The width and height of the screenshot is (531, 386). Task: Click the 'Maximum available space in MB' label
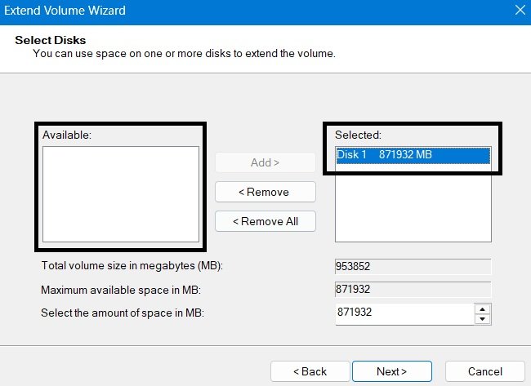click(x=121, y=291)
